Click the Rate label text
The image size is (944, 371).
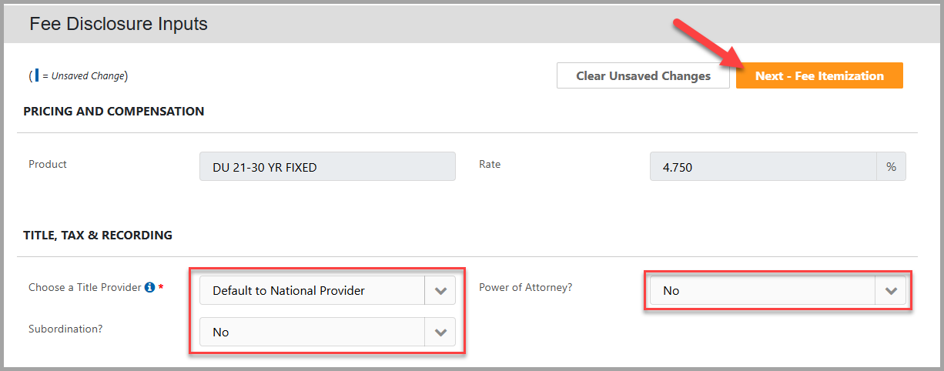point(490,164)
